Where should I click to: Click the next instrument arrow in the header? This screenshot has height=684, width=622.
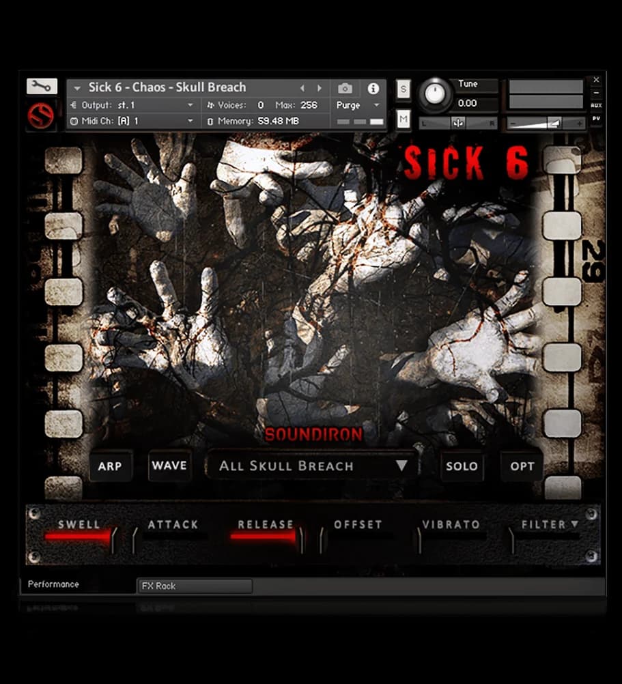[x=319, y=87]
